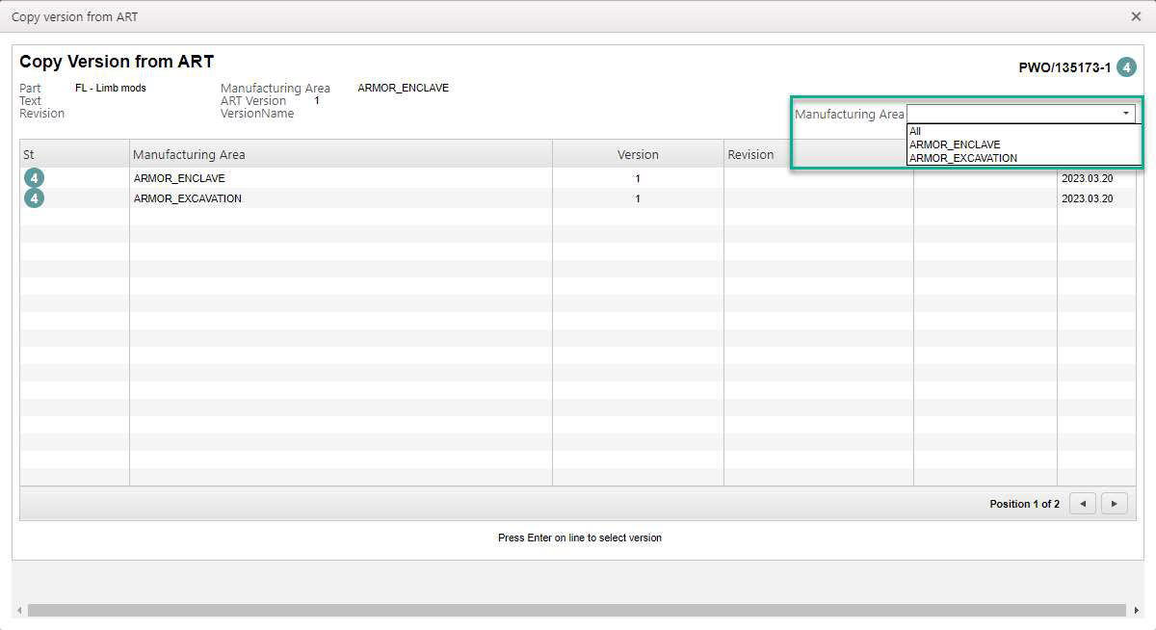This screenshot has width=1156, height=630.
Task: Click the horizontal scrollbar at the bottom
Action: 576,610
